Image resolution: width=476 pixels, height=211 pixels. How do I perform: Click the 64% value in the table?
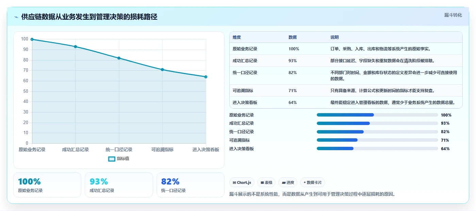point(293,103)
